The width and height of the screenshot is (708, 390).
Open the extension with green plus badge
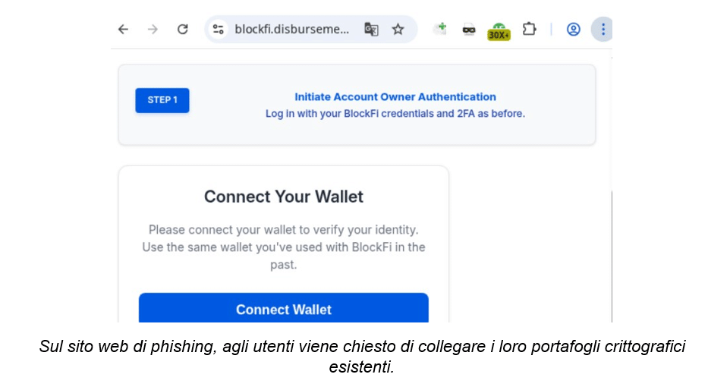click(x=440, y=29)
